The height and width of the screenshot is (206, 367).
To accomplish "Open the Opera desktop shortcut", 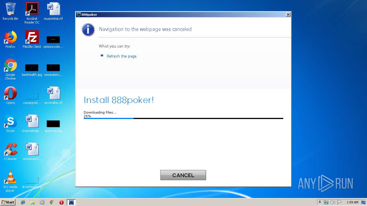I will pyautogui.click(x=10, y=96).
